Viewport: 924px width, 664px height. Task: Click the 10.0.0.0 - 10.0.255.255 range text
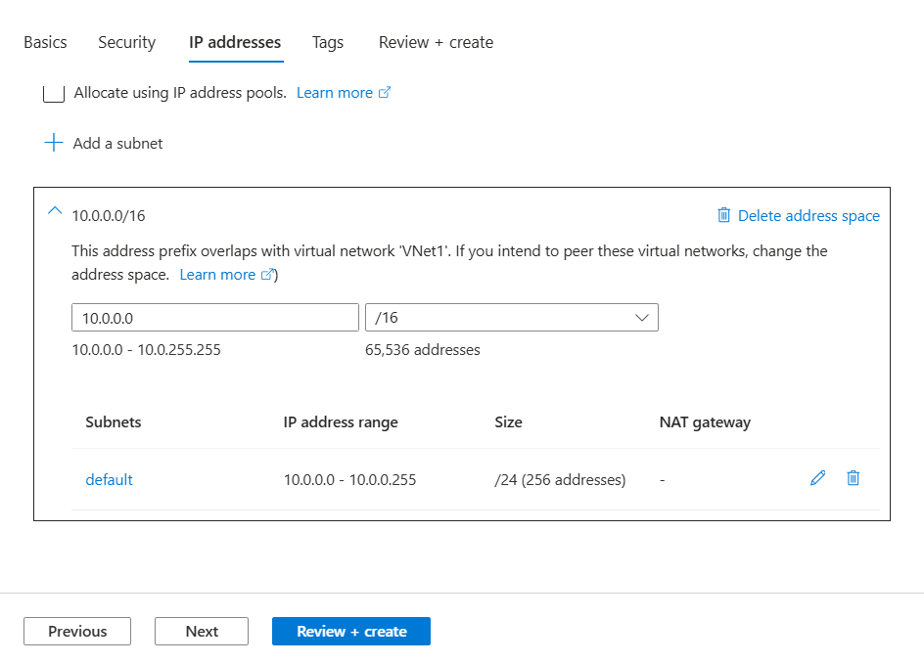pos(146,350)
